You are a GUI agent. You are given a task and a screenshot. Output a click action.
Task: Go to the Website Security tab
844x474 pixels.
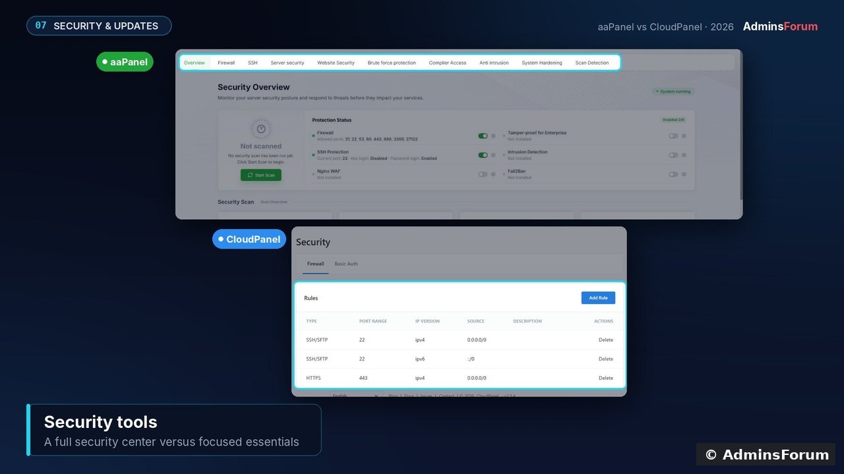coord(336,63)
